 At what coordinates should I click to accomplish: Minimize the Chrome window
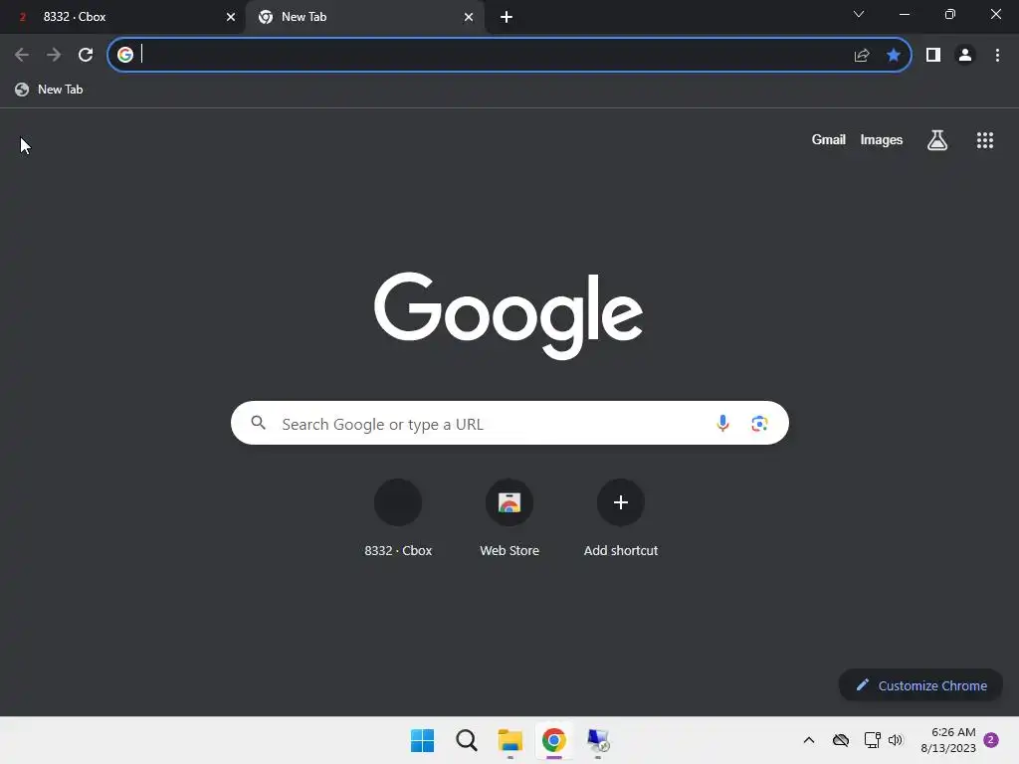click(905, 14)
